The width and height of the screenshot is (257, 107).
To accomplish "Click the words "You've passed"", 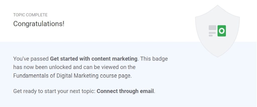I will coord(31,59).
